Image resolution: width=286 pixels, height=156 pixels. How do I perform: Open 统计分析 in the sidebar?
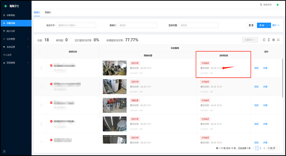tap(16, 31)
